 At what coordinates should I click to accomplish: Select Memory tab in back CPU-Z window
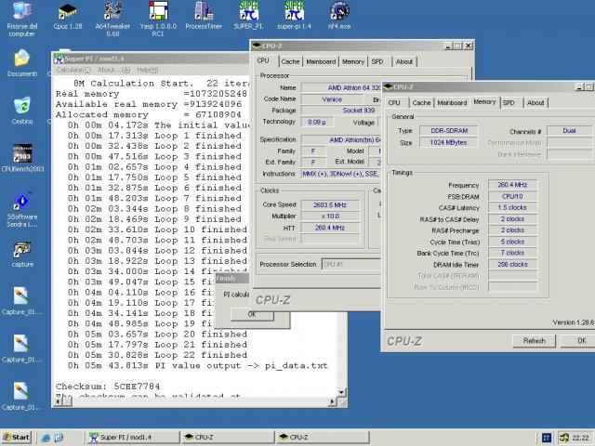[x=353, y=62]
